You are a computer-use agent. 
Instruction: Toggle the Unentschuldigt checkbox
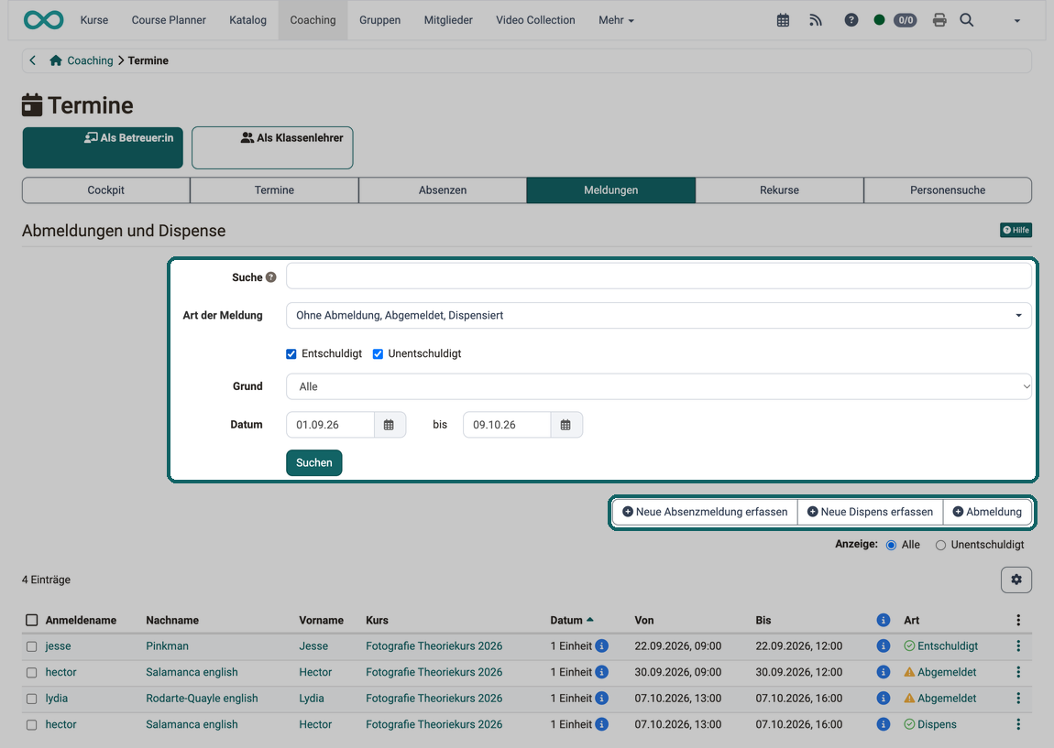pos(378,353)
